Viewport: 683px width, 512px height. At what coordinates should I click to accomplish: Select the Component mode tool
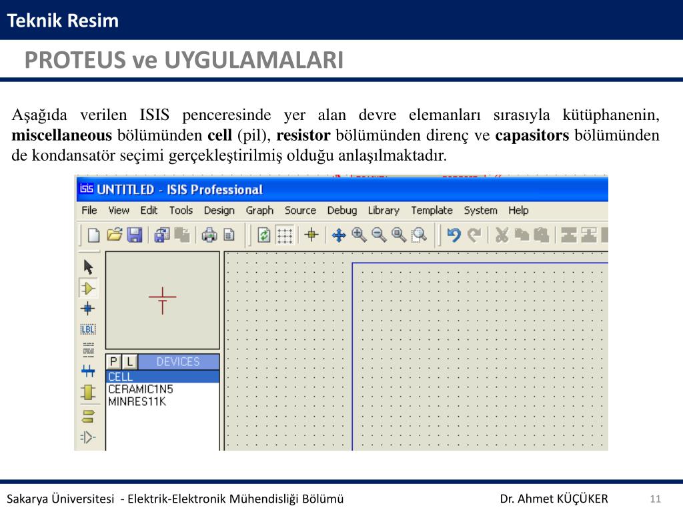click(88, 288)
